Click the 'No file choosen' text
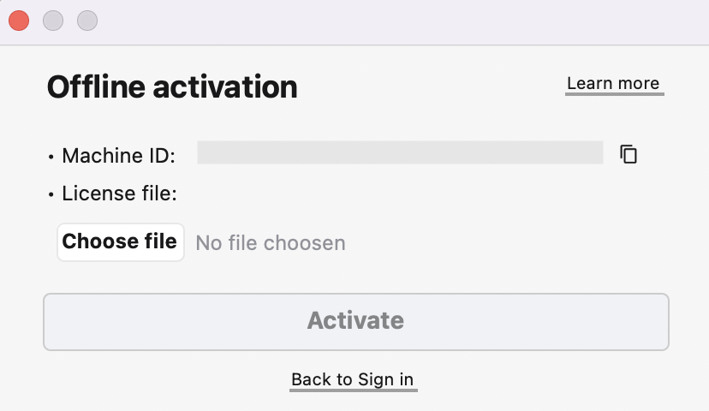 pos(271,243)
